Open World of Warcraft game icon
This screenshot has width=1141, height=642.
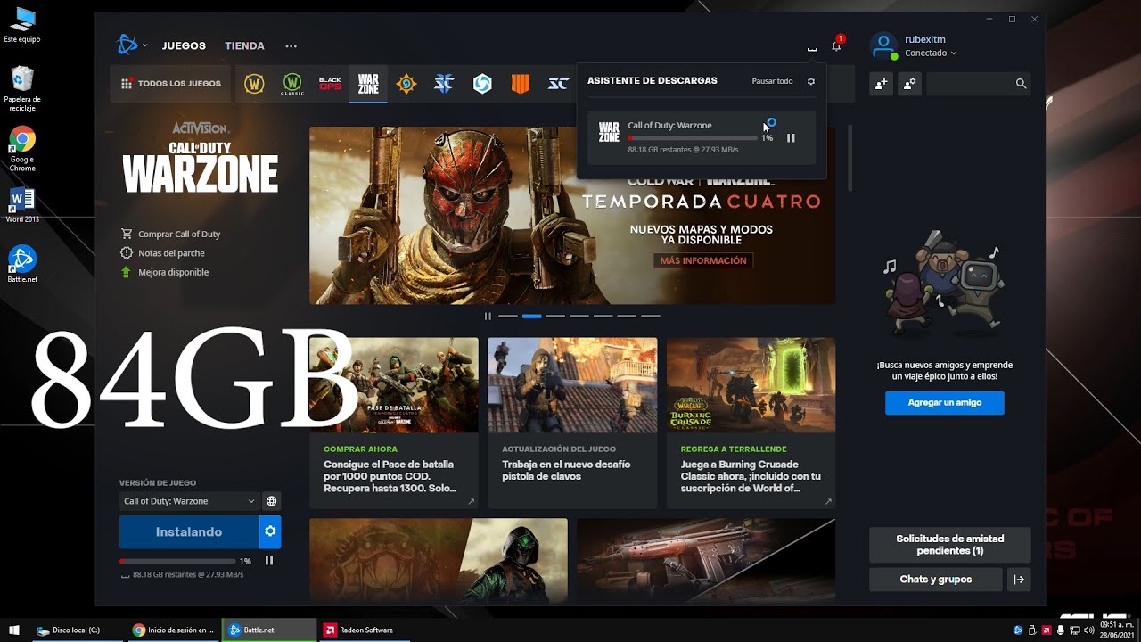pos(254,83)
